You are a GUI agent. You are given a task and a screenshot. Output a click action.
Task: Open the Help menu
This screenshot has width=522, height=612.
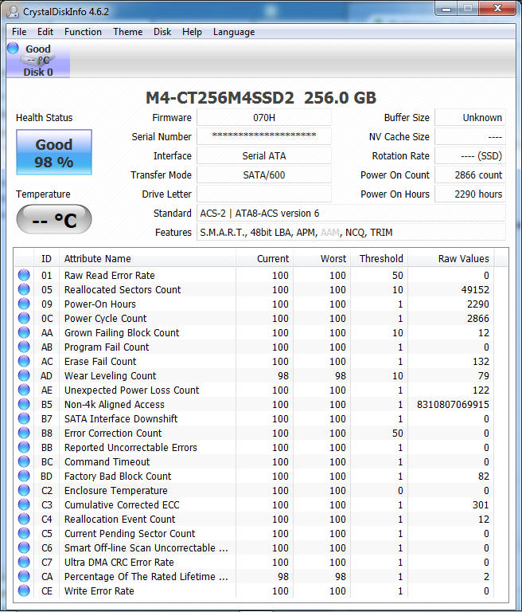pos(192,32)
